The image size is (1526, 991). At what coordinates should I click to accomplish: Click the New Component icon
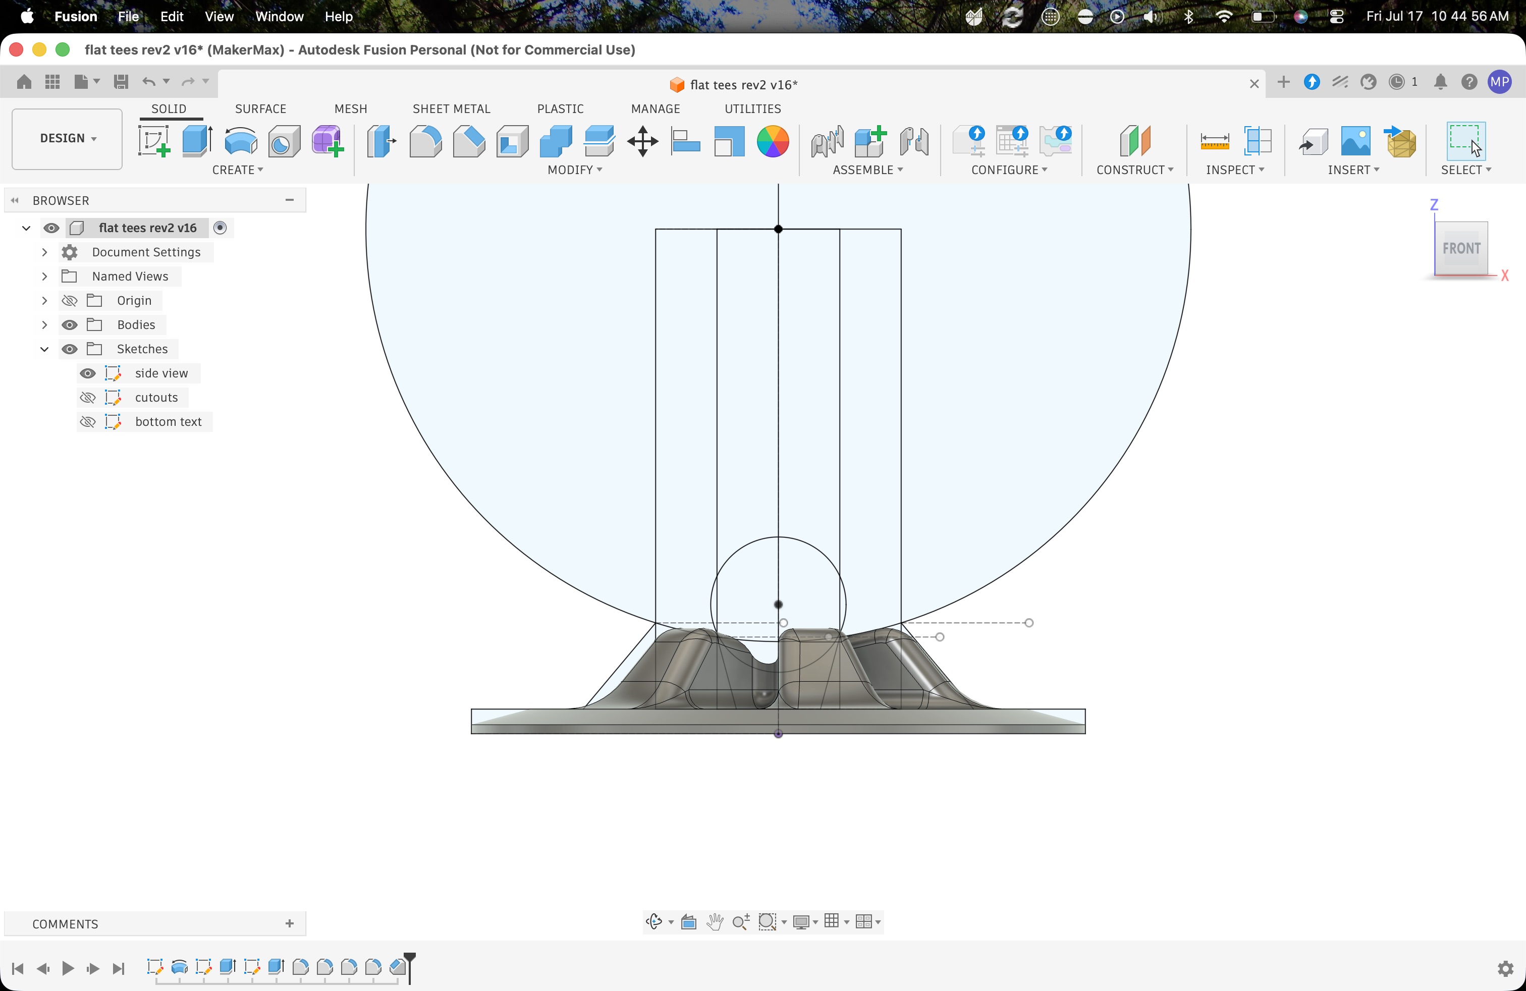pyautogui.click(x=870, y=141)
